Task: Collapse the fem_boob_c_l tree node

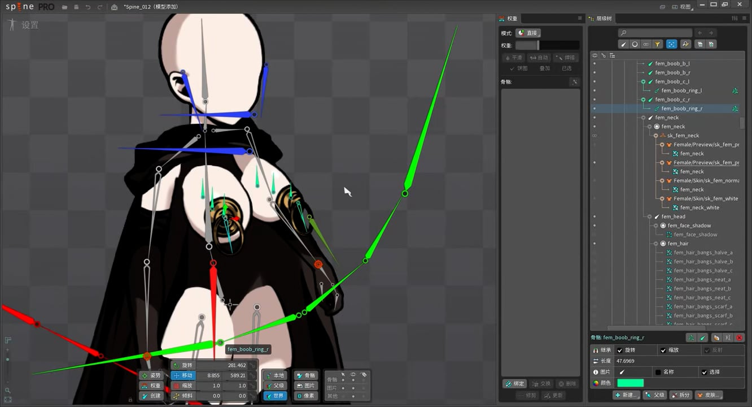Action: tap(643, 82)
